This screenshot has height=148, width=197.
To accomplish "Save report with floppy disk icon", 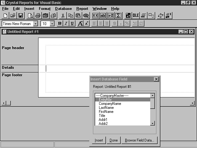I will tap(21, 15).
